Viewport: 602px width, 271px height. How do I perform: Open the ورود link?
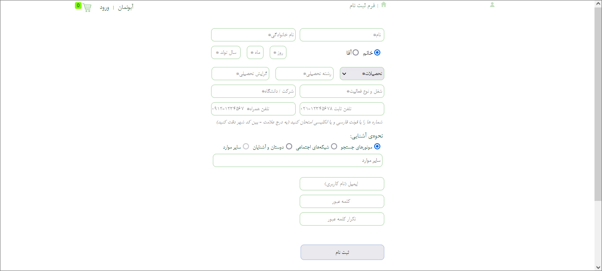click(104, 7)
